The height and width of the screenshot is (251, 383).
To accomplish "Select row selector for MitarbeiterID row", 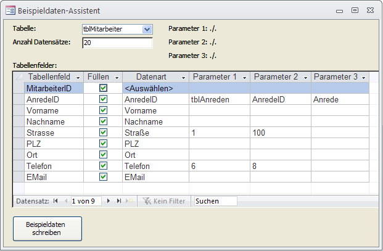I will 19,88.
